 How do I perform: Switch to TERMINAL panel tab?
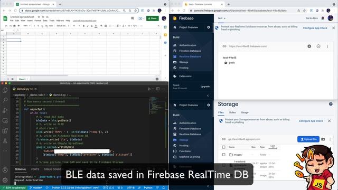[21, 169]
